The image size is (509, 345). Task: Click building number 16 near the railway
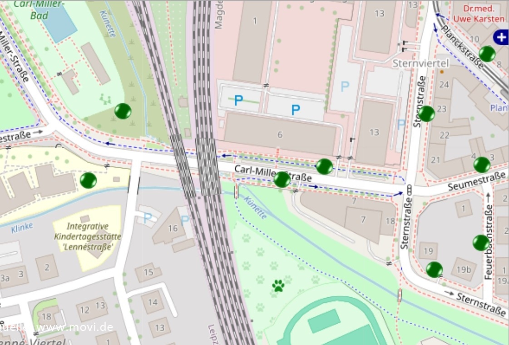(173, 228)
